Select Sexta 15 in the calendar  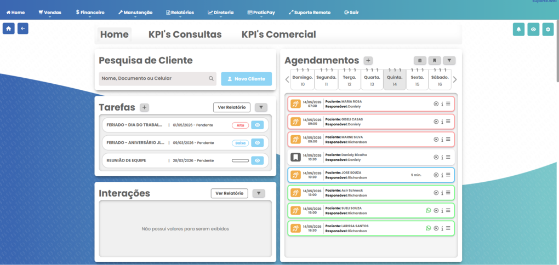pos(417,80)
